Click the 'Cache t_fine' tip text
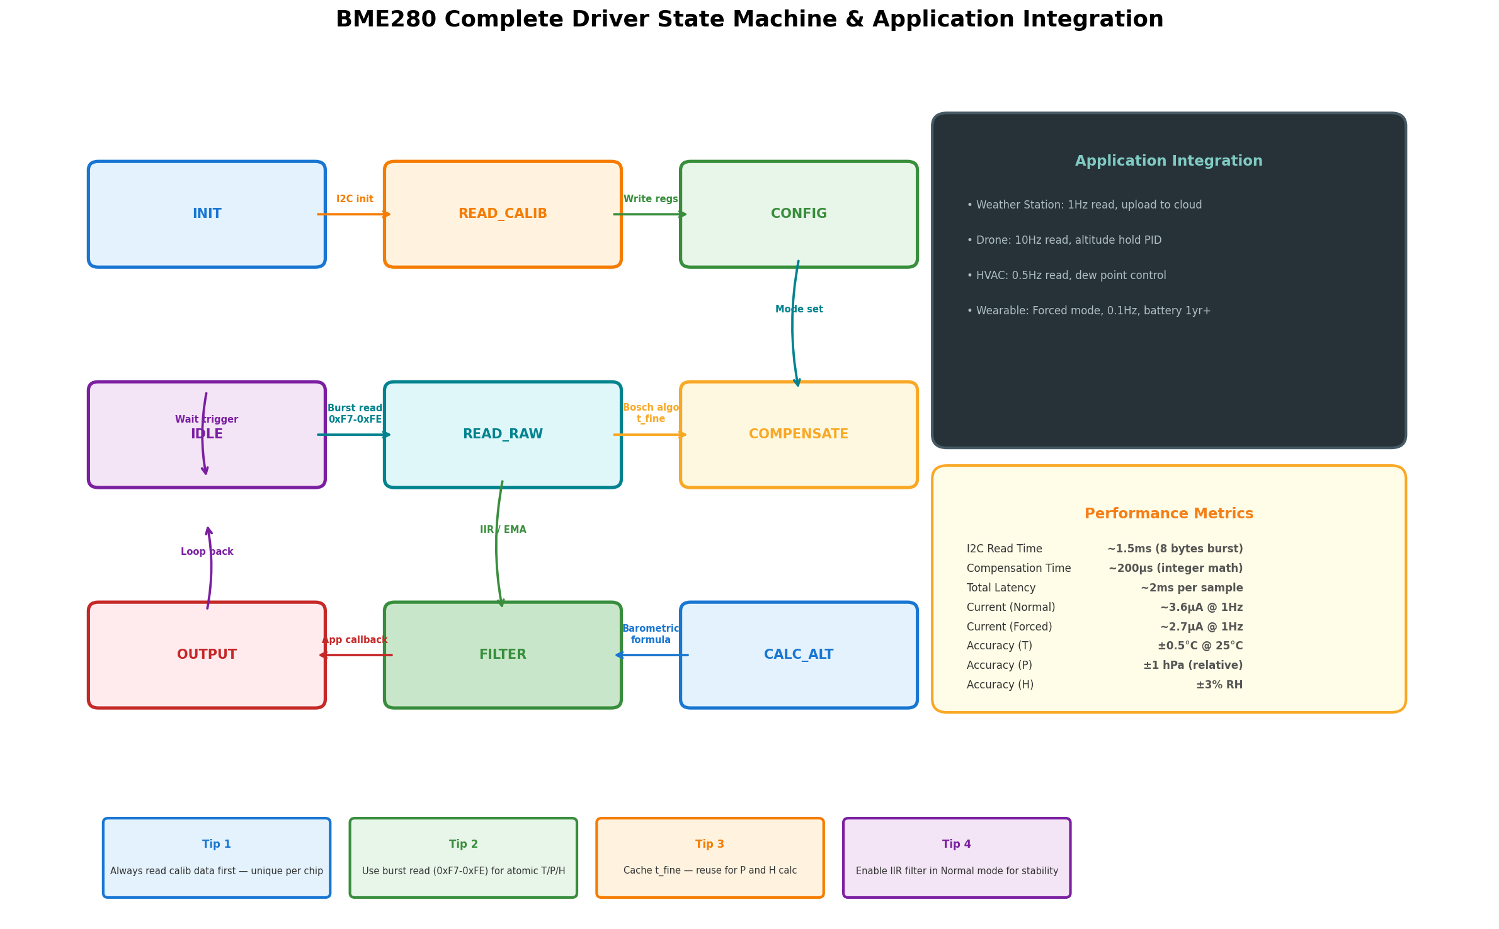The image size is (1499, 929). tap(710, 871)
